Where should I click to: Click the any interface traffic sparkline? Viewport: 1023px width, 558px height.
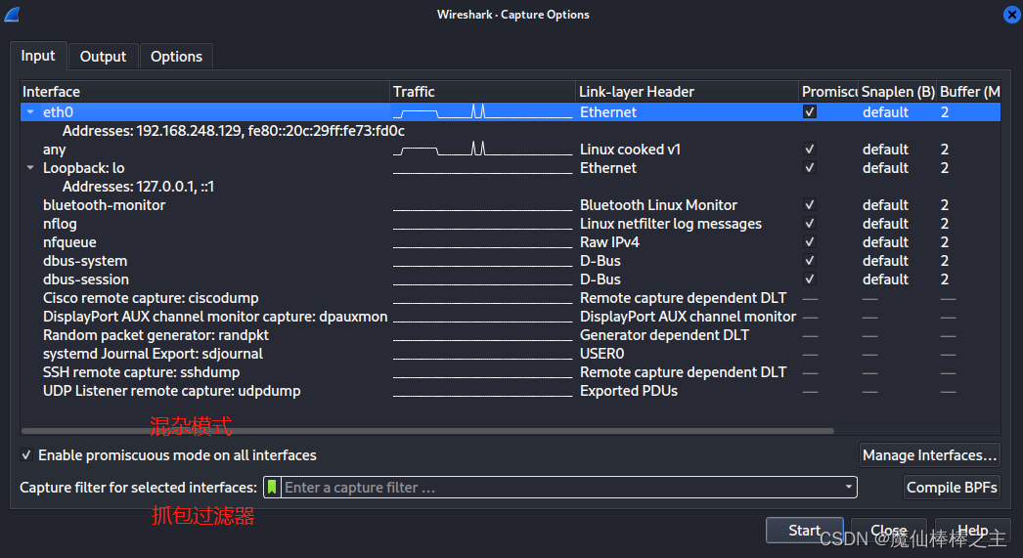(483, 150)
